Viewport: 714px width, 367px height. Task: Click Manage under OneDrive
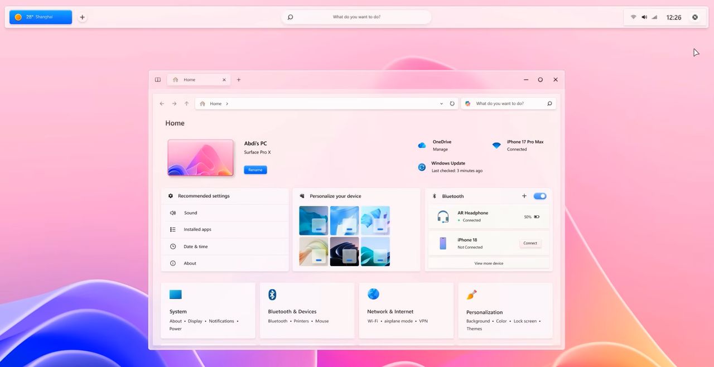440,149
